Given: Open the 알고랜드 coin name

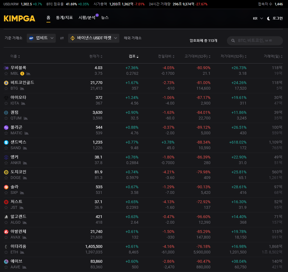Looking at the screenshot, I should (x=18, y=216).
